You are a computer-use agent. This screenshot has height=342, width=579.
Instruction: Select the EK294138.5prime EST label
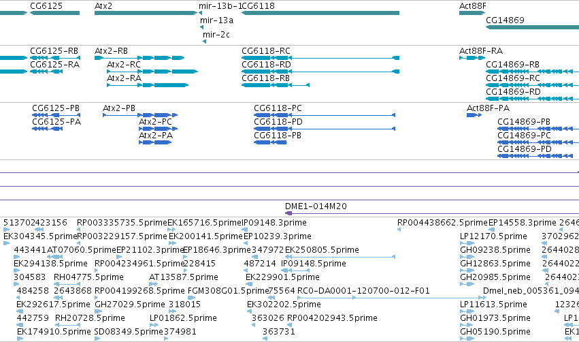(x=50, y=263)
